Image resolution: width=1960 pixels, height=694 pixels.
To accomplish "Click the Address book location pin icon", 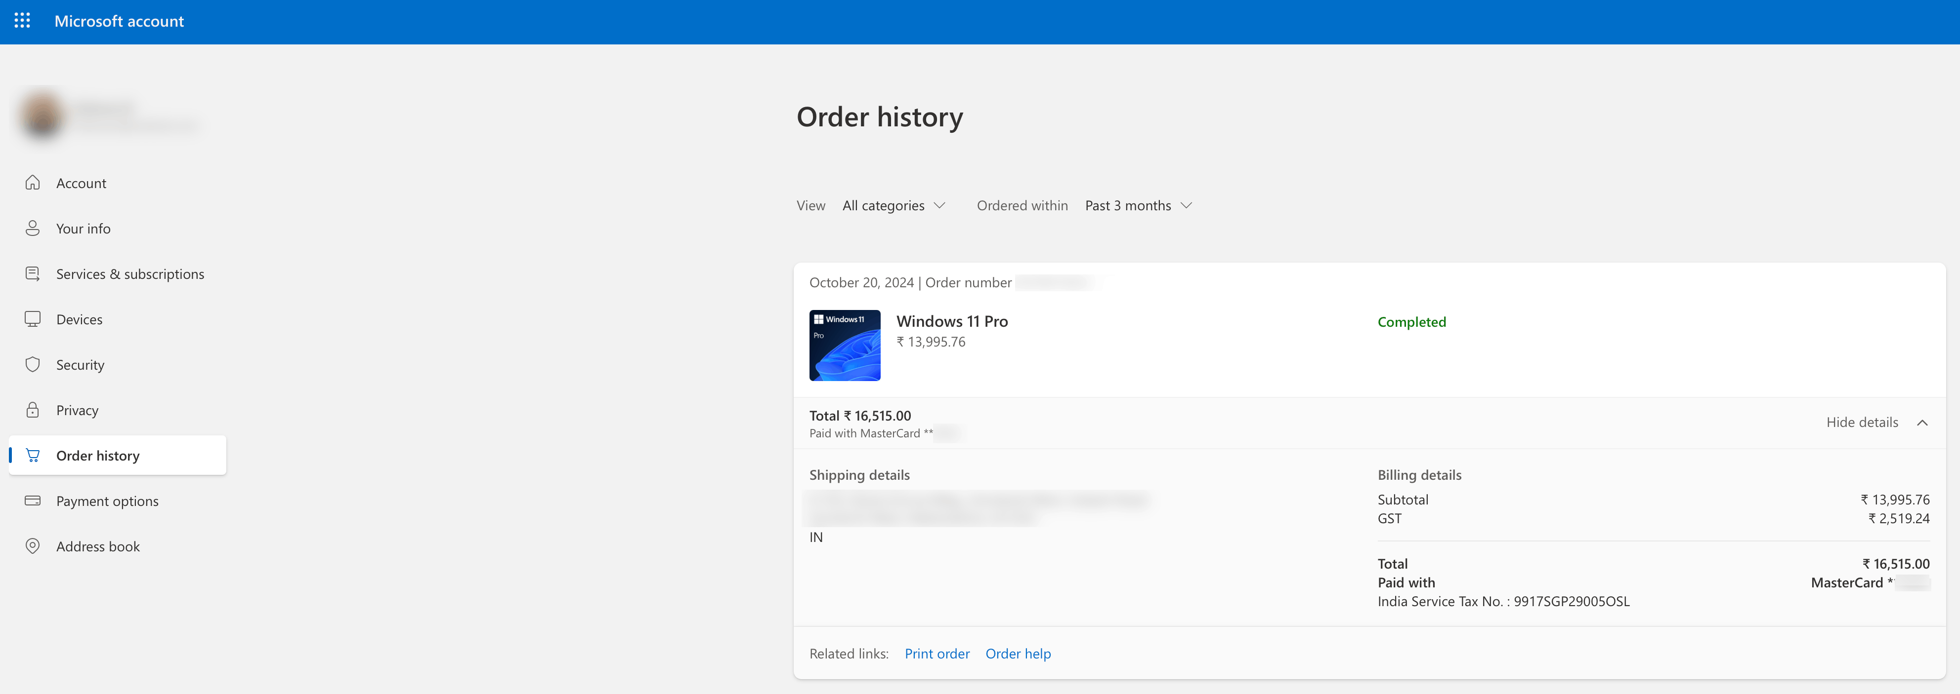I will (x=33, y=546).
